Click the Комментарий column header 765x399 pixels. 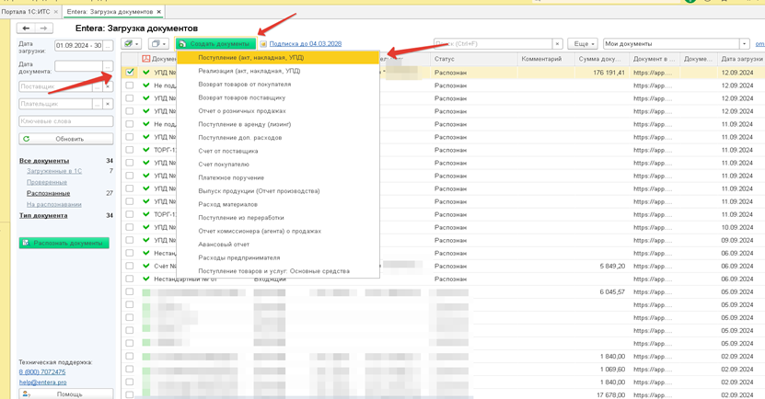546,59
